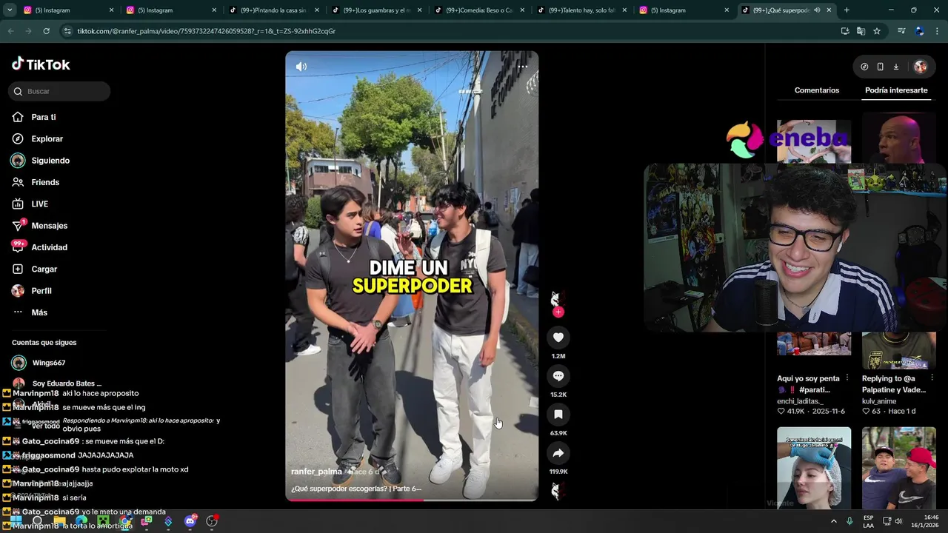Open the media controls icon in Chrome toolbar

click(x=901, y=31)
